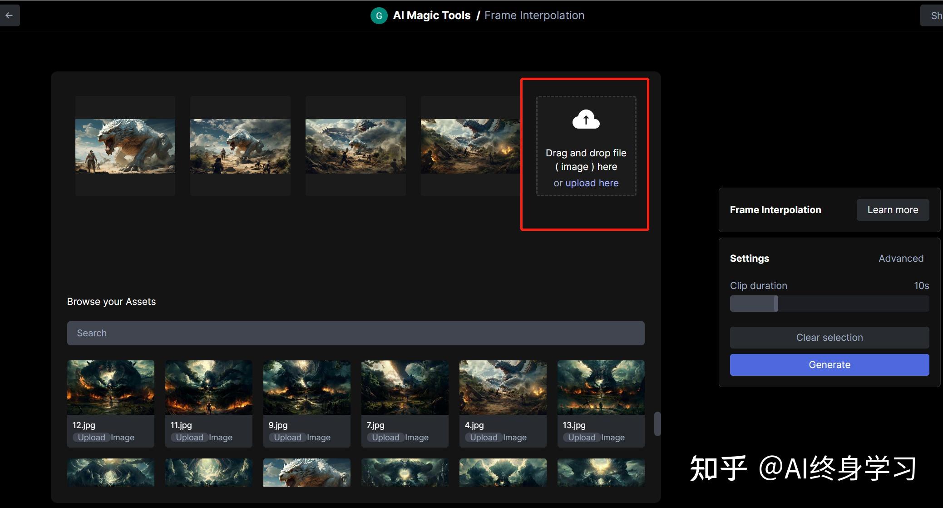The width and height of the screenshot is (943, 508).
Task: Click the first selected frame with white beast
Action: point(125,146)
